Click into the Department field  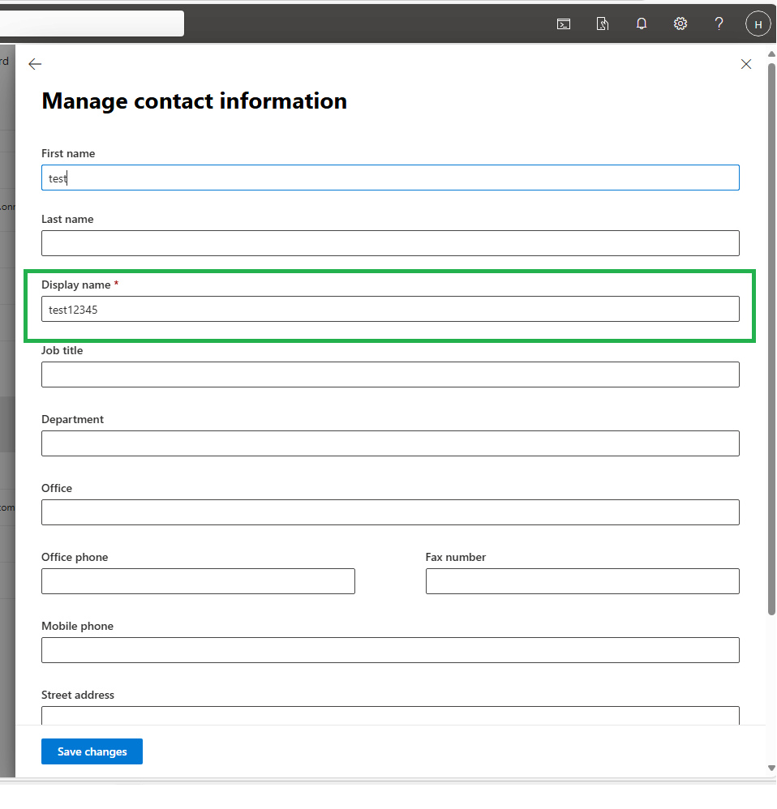[x=390, y=443]
